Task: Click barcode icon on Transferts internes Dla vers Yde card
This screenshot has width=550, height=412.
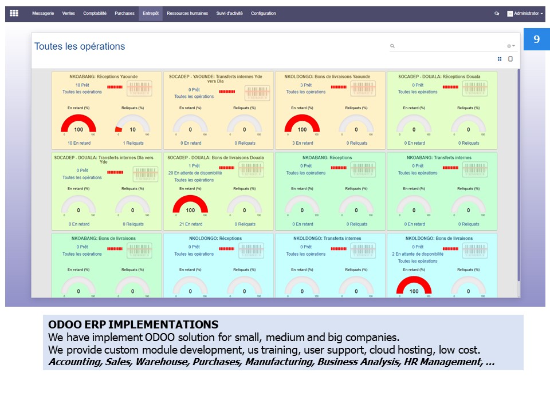Action: coord(145,174)
